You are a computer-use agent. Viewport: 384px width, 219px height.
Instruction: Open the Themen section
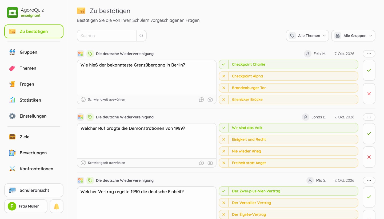tap(34, 68)
